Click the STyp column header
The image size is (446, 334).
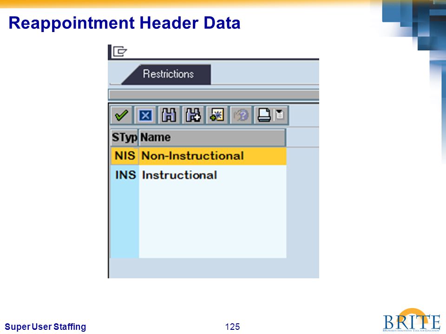125,137
